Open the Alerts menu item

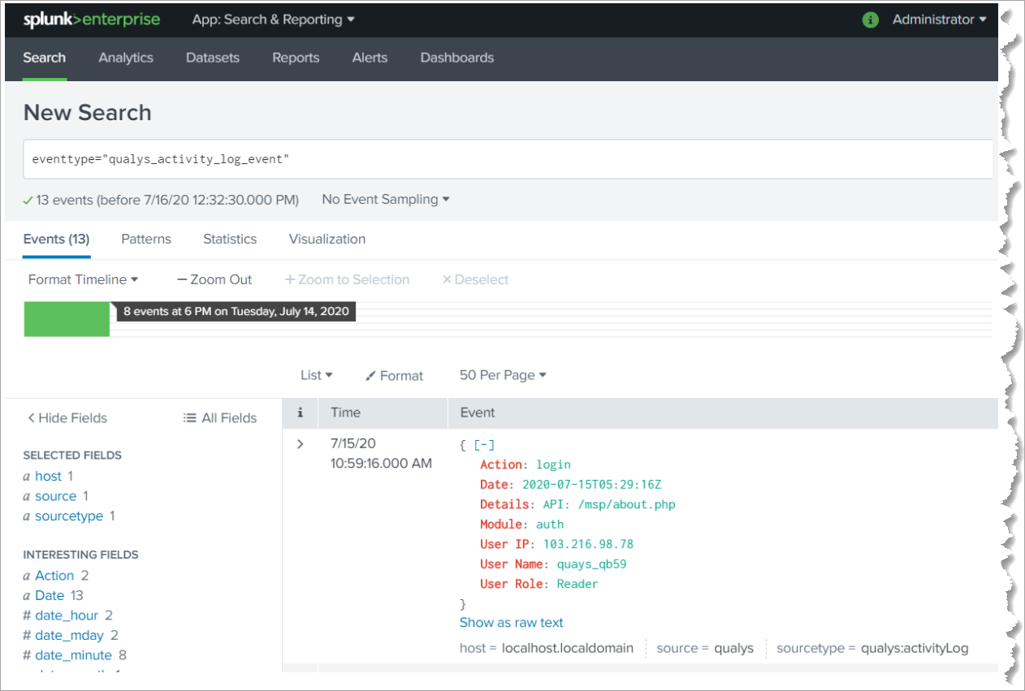coord(370,58)
